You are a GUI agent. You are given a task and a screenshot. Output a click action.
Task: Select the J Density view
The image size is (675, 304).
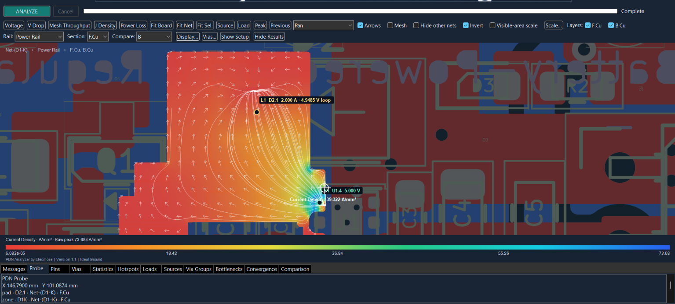[106, 25]
